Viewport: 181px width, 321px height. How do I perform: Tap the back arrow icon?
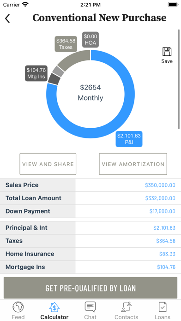click(7, 18)
